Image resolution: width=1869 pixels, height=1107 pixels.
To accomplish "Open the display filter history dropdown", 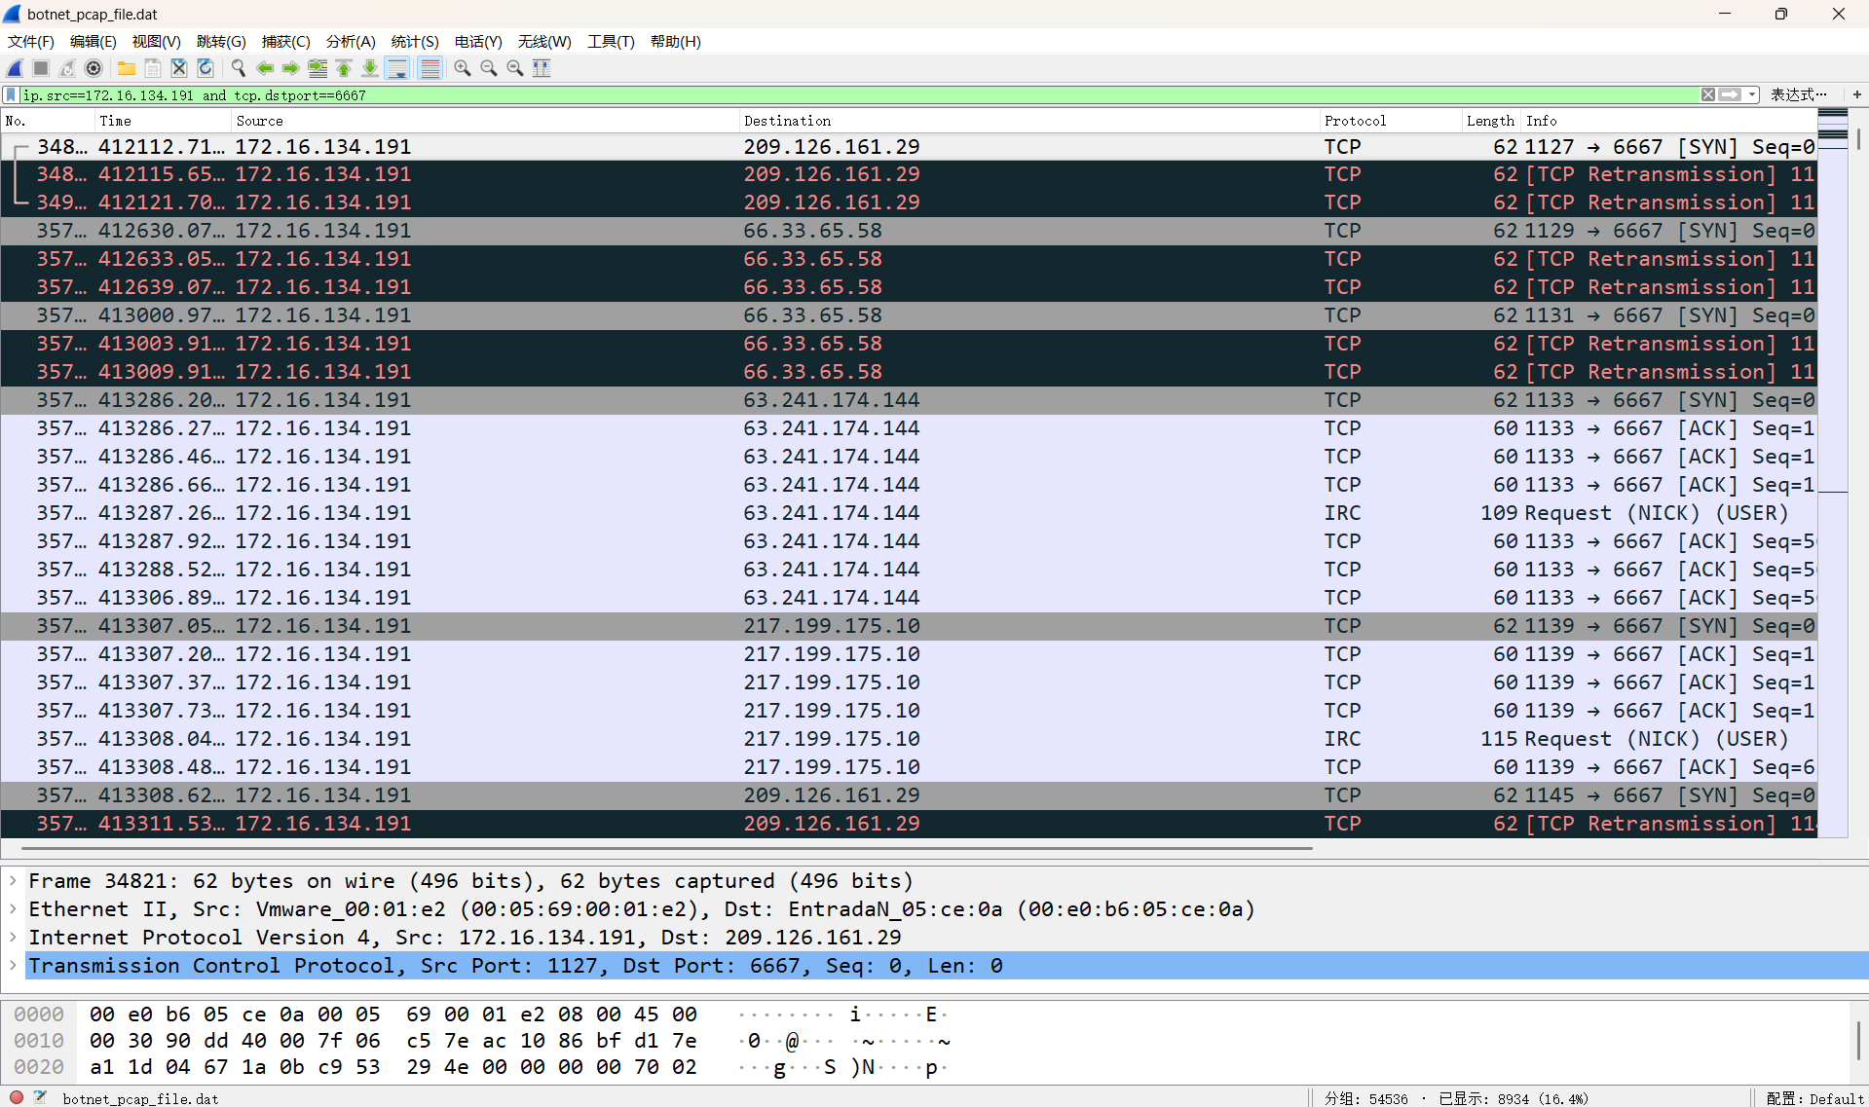I will (1752, 94).
